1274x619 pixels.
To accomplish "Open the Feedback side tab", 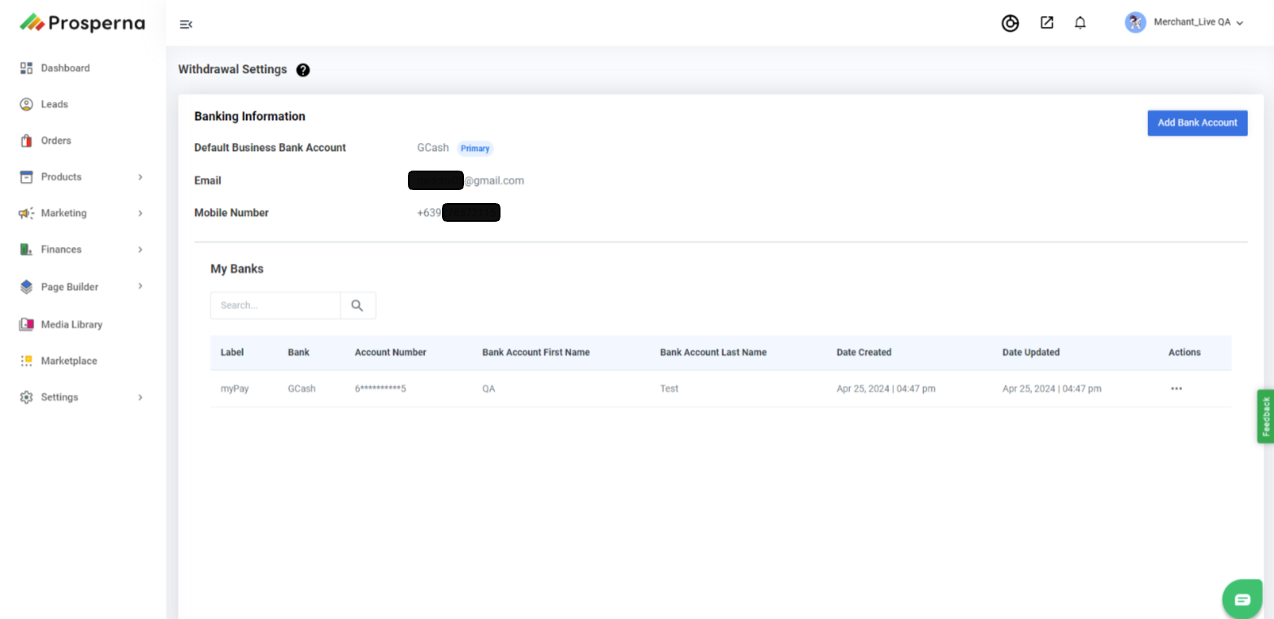I will tap(1265, 416).
